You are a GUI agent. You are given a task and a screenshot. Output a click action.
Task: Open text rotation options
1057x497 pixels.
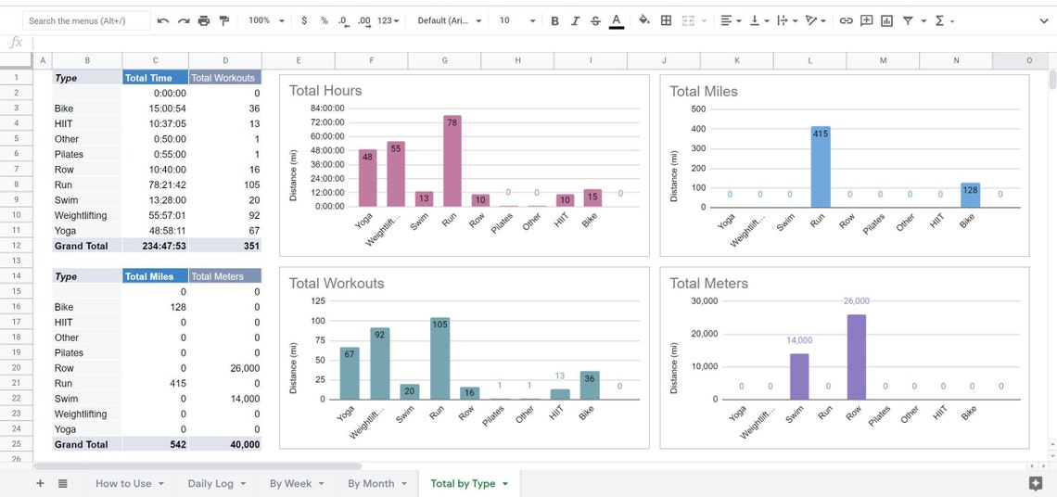[x=816, y=21]
